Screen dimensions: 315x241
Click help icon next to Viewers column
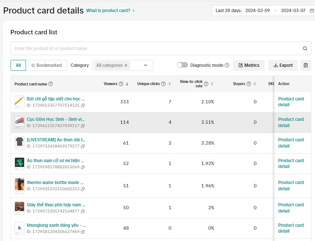click(x=121, y=84)
